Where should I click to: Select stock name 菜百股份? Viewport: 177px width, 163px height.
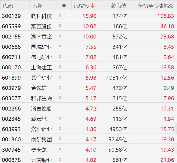pos(41,26)
